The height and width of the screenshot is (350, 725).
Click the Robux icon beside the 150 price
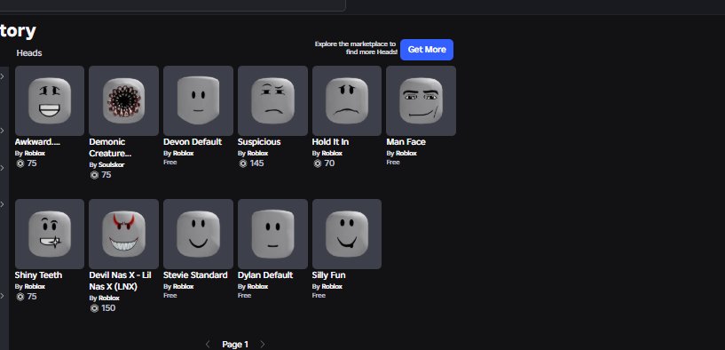[94, 308]
